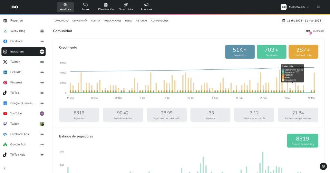Open SmartLinks from the top bar
Viewport: 330px width, 173px height.
pos(126,7)
